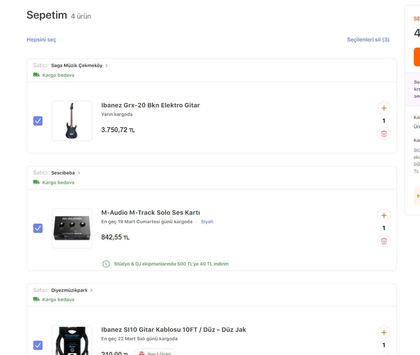Viewport: 420px width, 355px height.
Task: Increase quantity of Ibanez SI10 cable
Action: click(x=384, y=333)
